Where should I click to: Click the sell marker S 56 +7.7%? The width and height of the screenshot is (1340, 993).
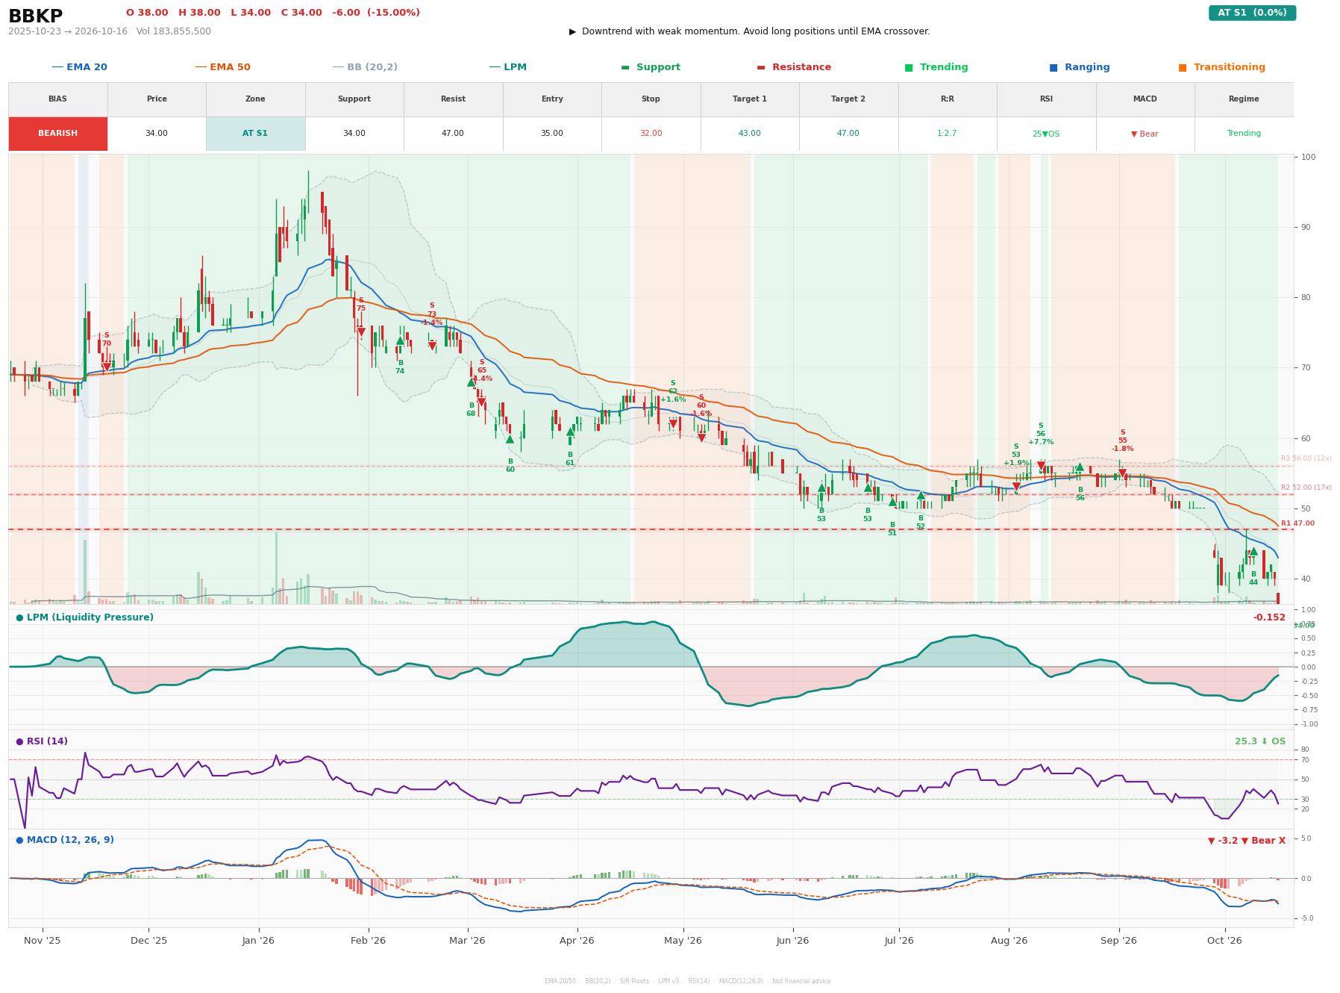point(1041,466)
